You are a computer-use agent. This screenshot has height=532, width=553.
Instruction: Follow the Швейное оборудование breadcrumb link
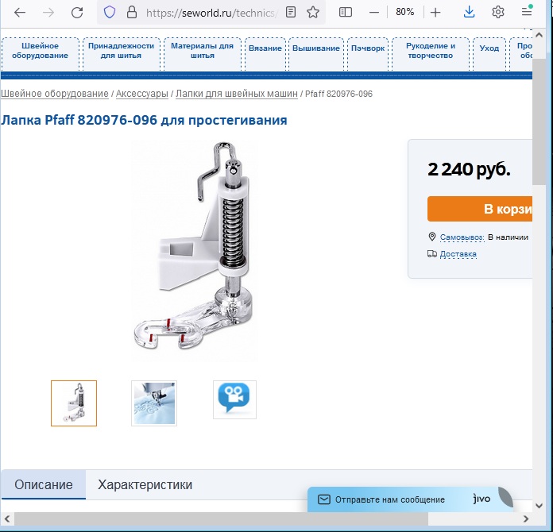pos(55,94)
